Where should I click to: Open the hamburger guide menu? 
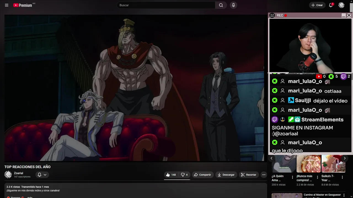pyautogui.click(x=7, y=5)
